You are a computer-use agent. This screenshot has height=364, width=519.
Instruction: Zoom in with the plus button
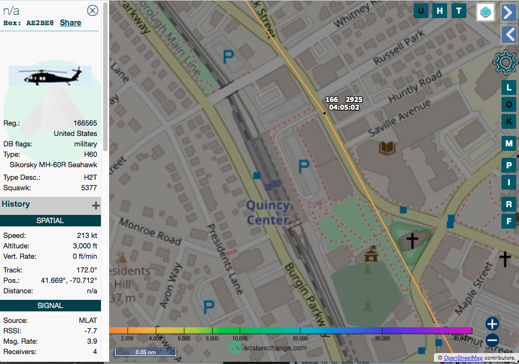492,323
